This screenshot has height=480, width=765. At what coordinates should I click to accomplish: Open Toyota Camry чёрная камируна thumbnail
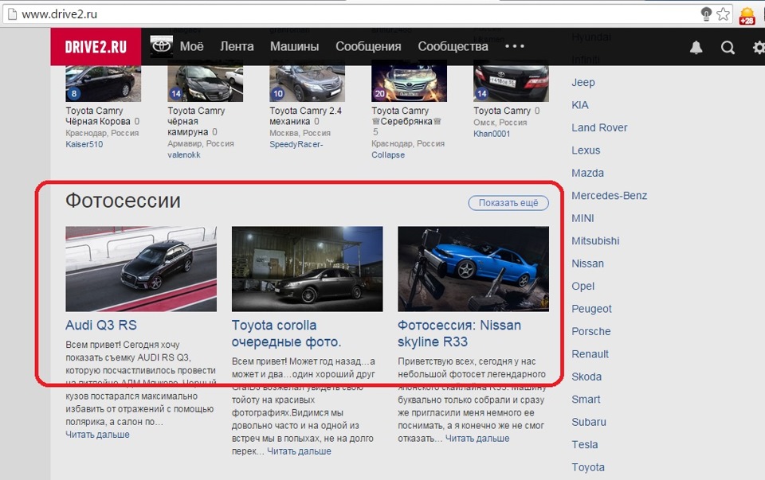click(x=206, y=83)
